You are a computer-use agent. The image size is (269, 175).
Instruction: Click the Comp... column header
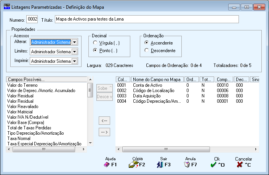point(224,80)
